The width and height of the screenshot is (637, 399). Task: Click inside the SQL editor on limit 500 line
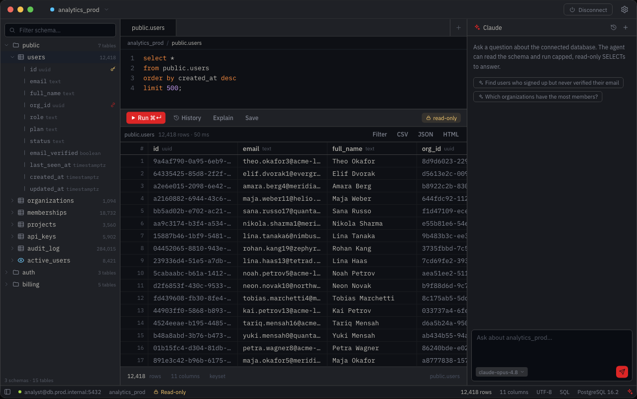pyautogui.click(x=163, y=88)
